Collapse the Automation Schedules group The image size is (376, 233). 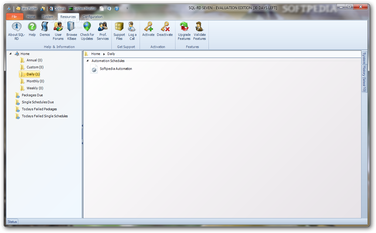coord(88,61)
